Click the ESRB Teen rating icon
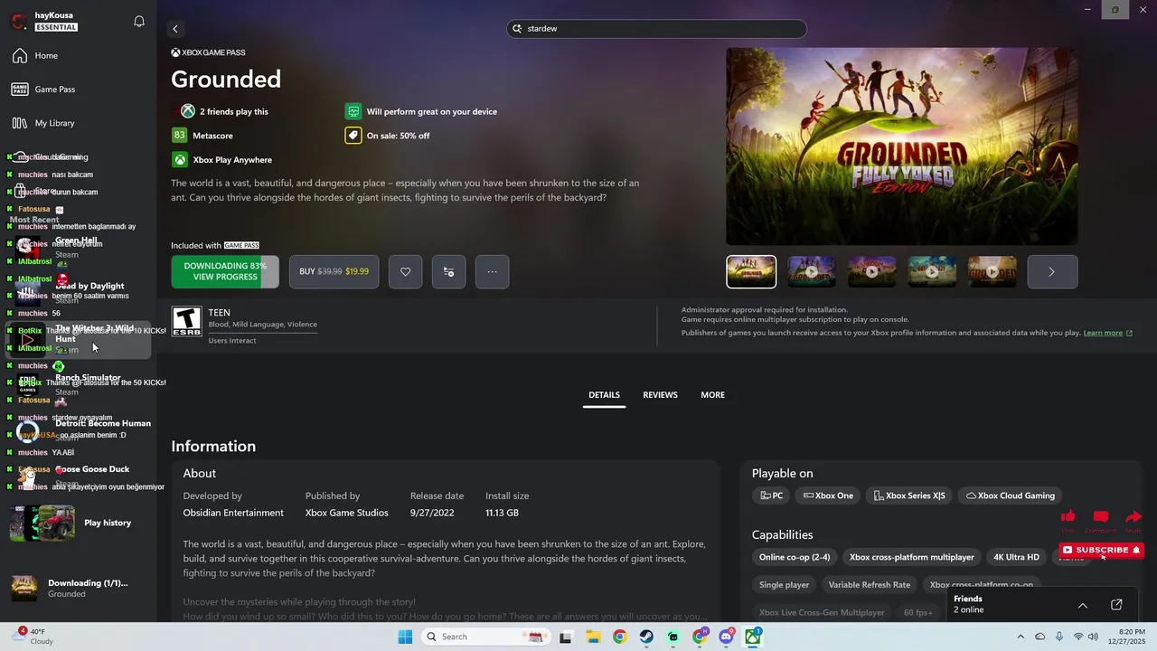 tap(186, 321)
